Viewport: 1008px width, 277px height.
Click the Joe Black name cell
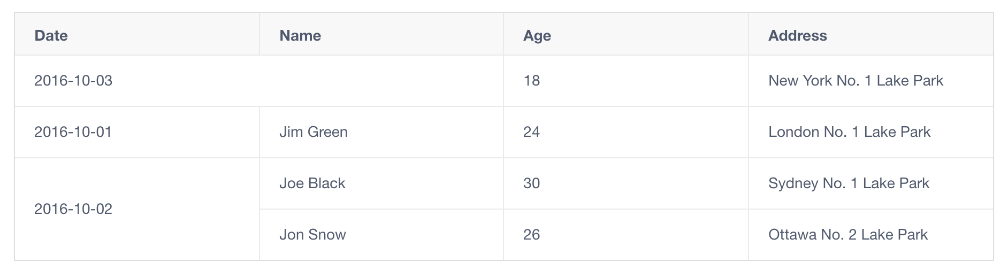click(x=381, y=183)
